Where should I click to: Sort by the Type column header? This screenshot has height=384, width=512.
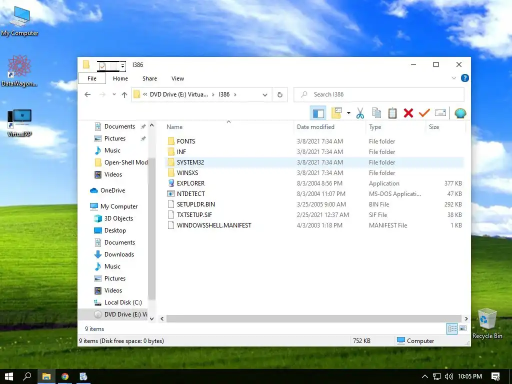pos(375,126)
